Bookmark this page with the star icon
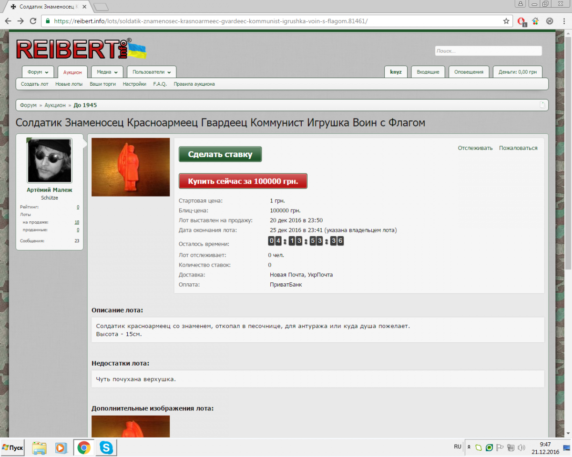The image size is (572, 457). click(506, 21)
